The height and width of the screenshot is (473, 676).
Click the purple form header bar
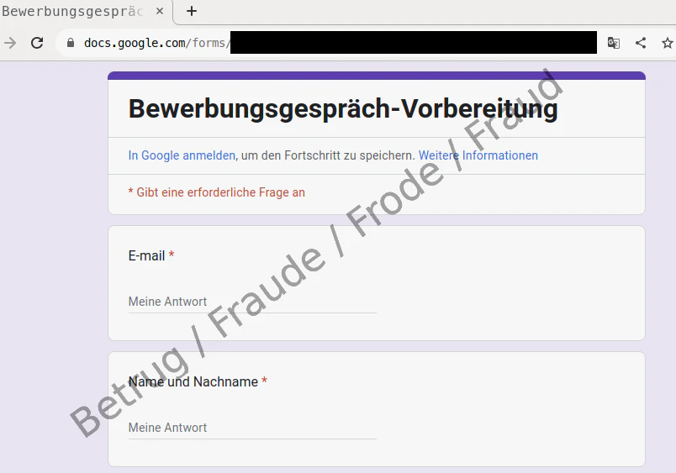click(377, 76)
